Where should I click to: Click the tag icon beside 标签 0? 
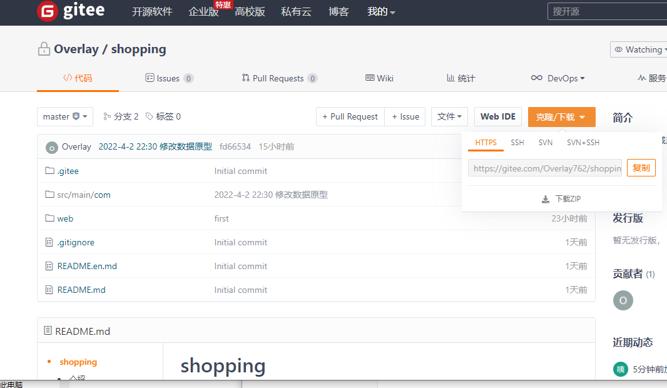(x=150, y=116)
